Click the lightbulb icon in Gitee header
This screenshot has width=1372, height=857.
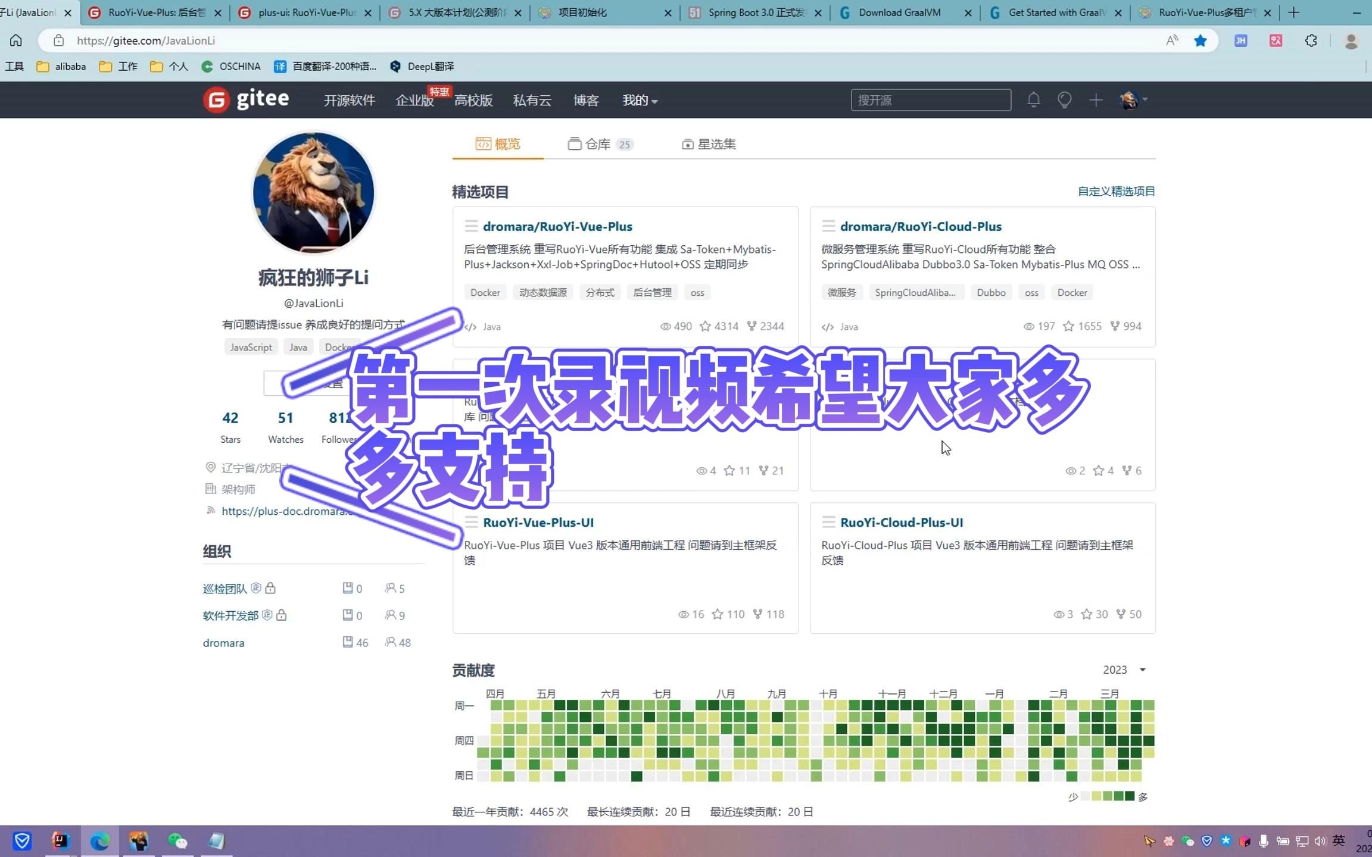1064,100
